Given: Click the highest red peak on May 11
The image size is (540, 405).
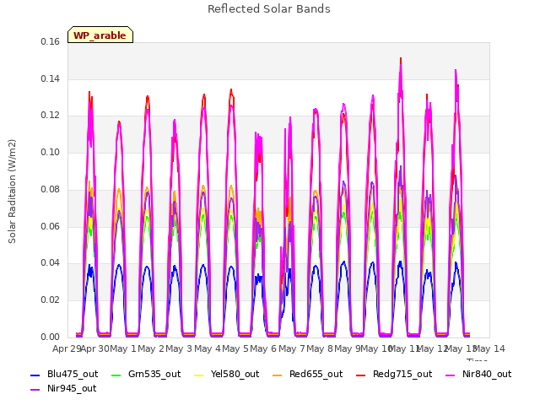Looking at the screenshot, I should coord(401,59).
